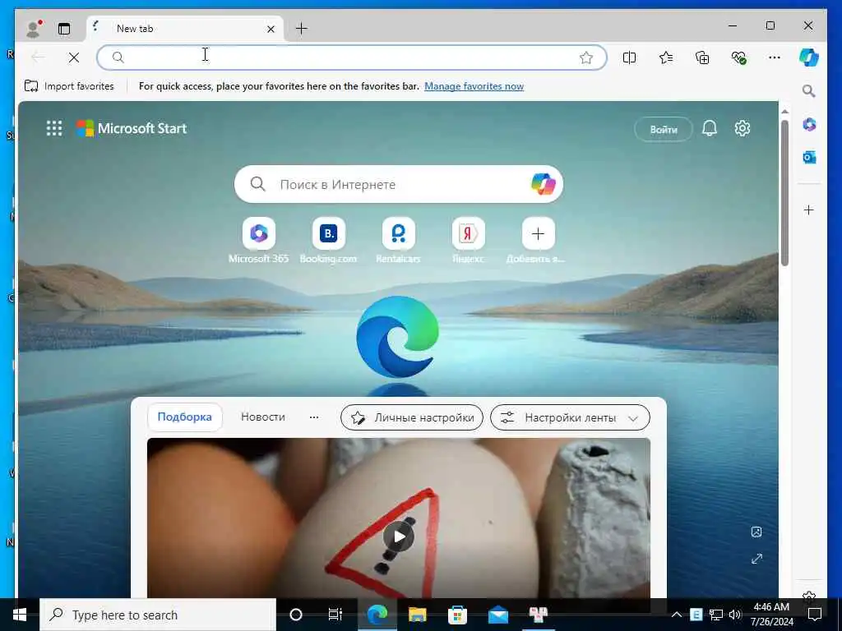
Task: Open background image info icon
Action: (x=756, y=532)
